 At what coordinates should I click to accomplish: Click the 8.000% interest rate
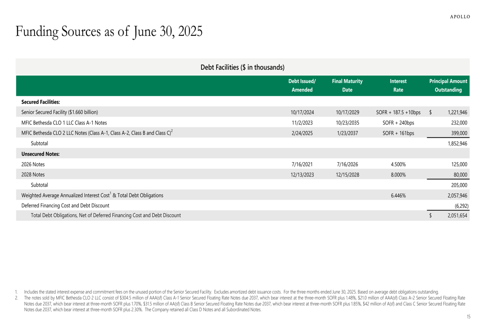[x=398, y=174]
